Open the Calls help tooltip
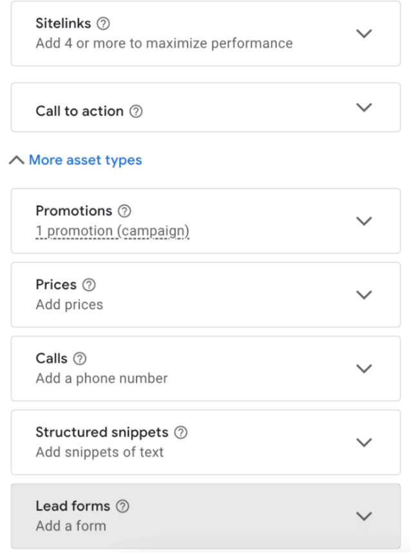 click(x=82, y=359)
